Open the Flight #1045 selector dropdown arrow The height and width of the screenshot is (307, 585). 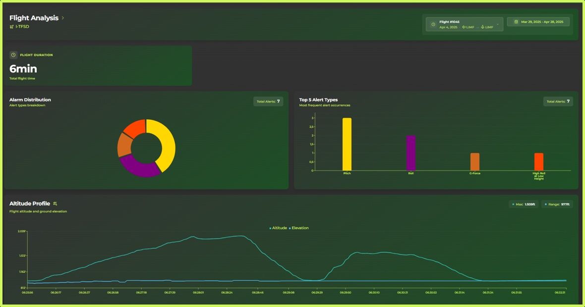(497, 24)
